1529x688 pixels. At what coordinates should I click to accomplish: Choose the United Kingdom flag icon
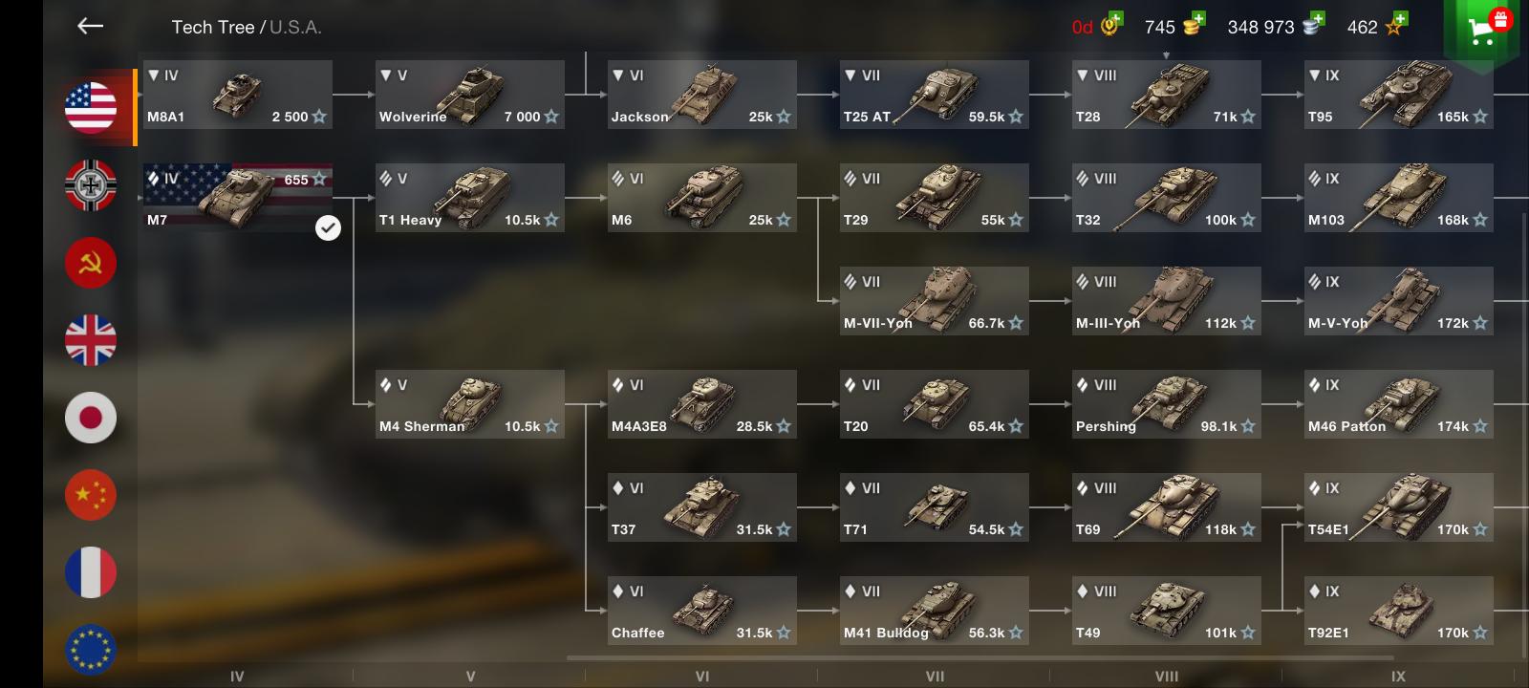pos(91,339)
